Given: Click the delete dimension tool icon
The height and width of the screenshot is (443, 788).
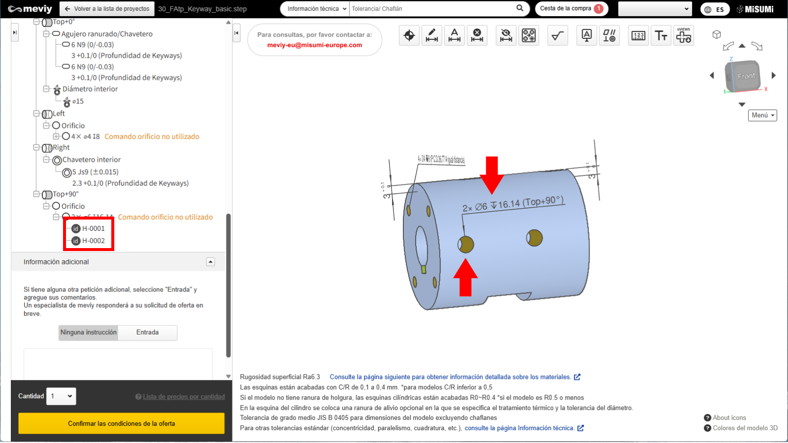Looking at the screenshot, I should (x=477, y=35).
